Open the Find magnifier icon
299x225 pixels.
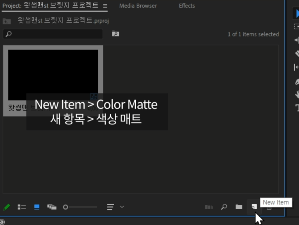point(224,207)
